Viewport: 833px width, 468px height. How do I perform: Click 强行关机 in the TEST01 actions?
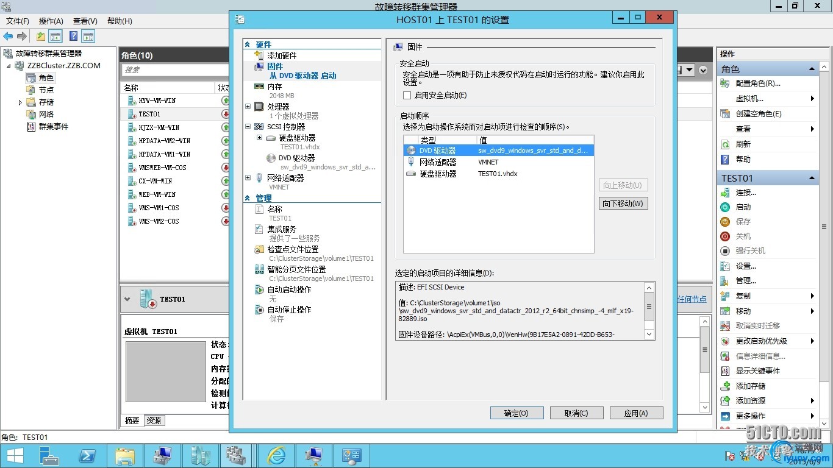click(751, 251)
